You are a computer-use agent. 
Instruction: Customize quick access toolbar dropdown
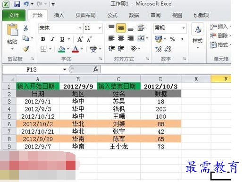click(x=53, y=5)
